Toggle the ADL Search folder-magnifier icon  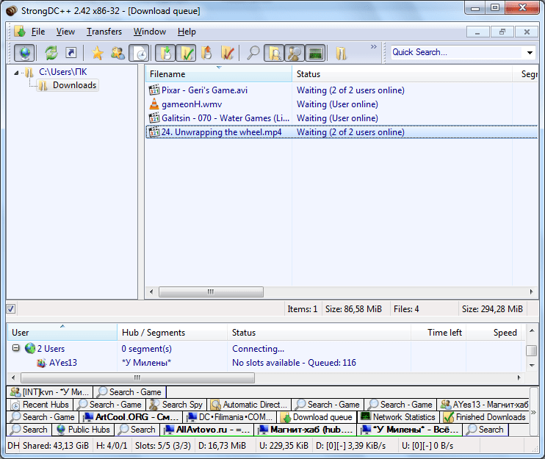(x=274, y=53)
